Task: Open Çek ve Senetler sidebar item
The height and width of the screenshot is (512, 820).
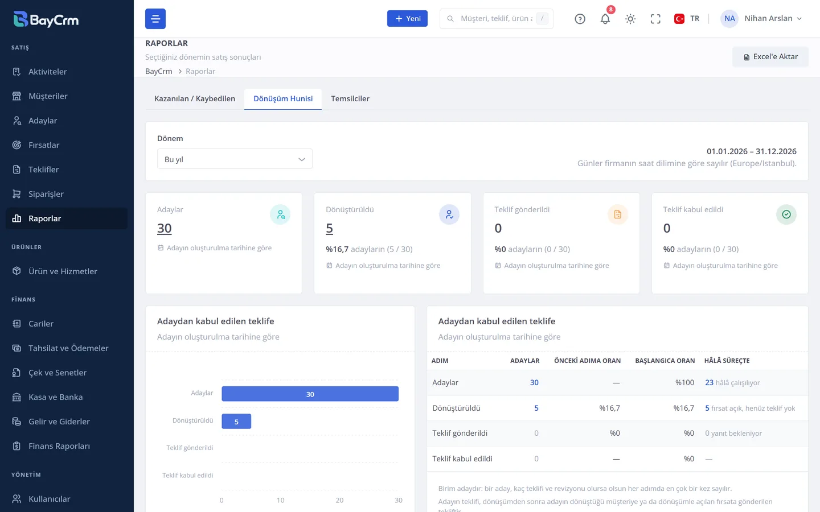Action: [67, 373]
